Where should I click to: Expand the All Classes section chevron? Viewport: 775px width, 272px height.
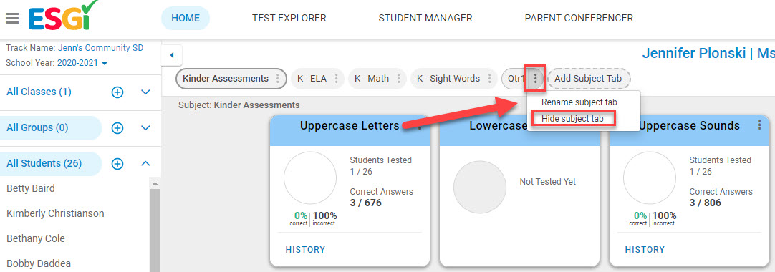[x=145, y=92]
